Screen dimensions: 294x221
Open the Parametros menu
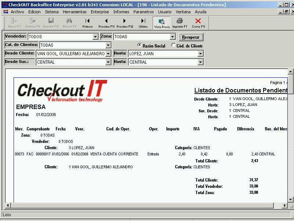tap(144, 12)
